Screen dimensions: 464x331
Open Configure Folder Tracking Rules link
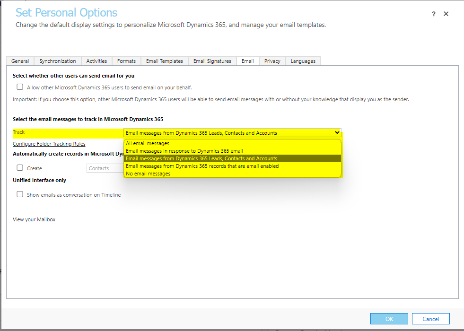pos(49,144)
